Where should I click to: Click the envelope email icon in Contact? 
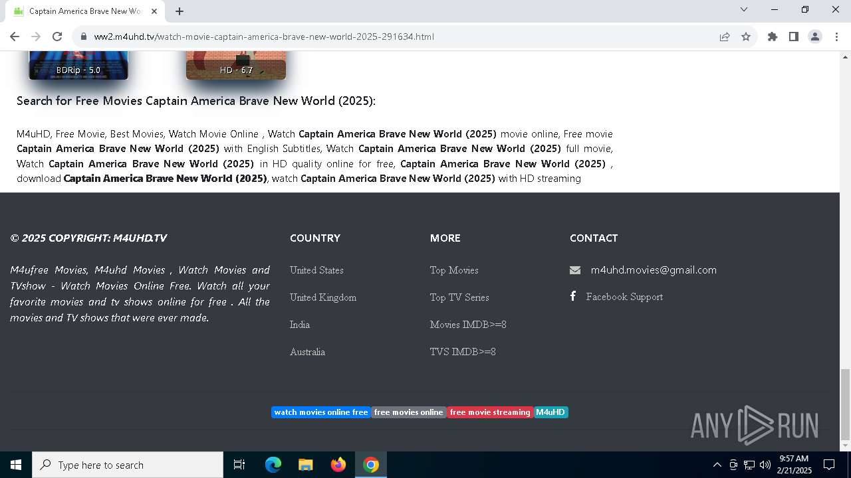575,270
